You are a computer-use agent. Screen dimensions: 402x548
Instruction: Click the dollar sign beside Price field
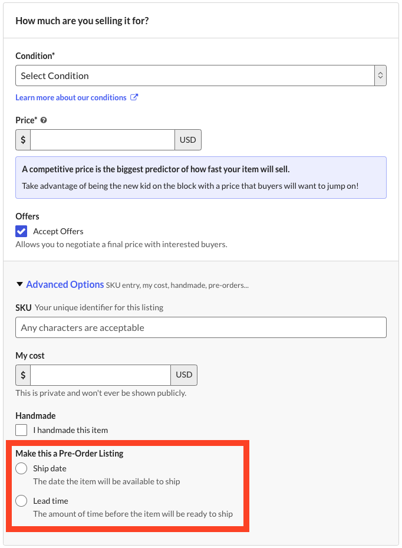[23, 140]
